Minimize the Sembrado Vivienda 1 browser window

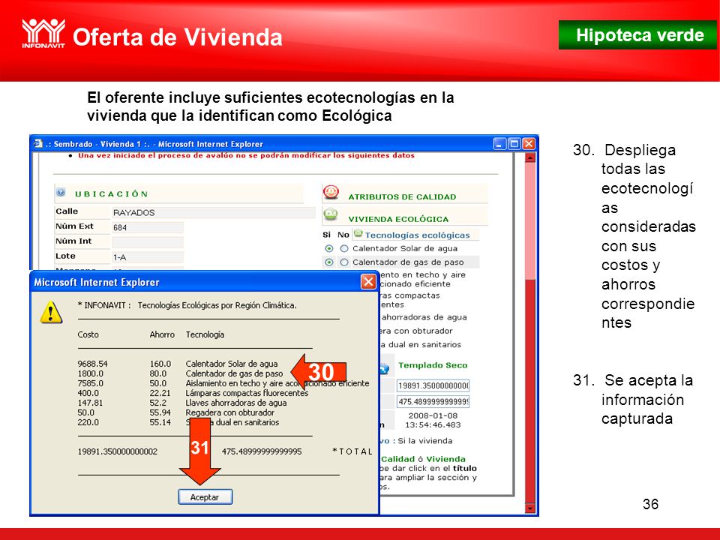tap(500, 144)
